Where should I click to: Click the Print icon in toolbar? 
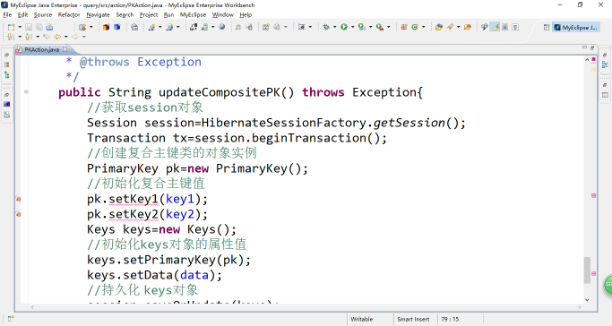(x=49, y=27)
